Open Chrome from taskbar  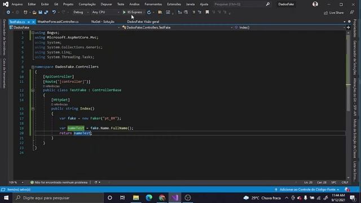pos(162,198)
